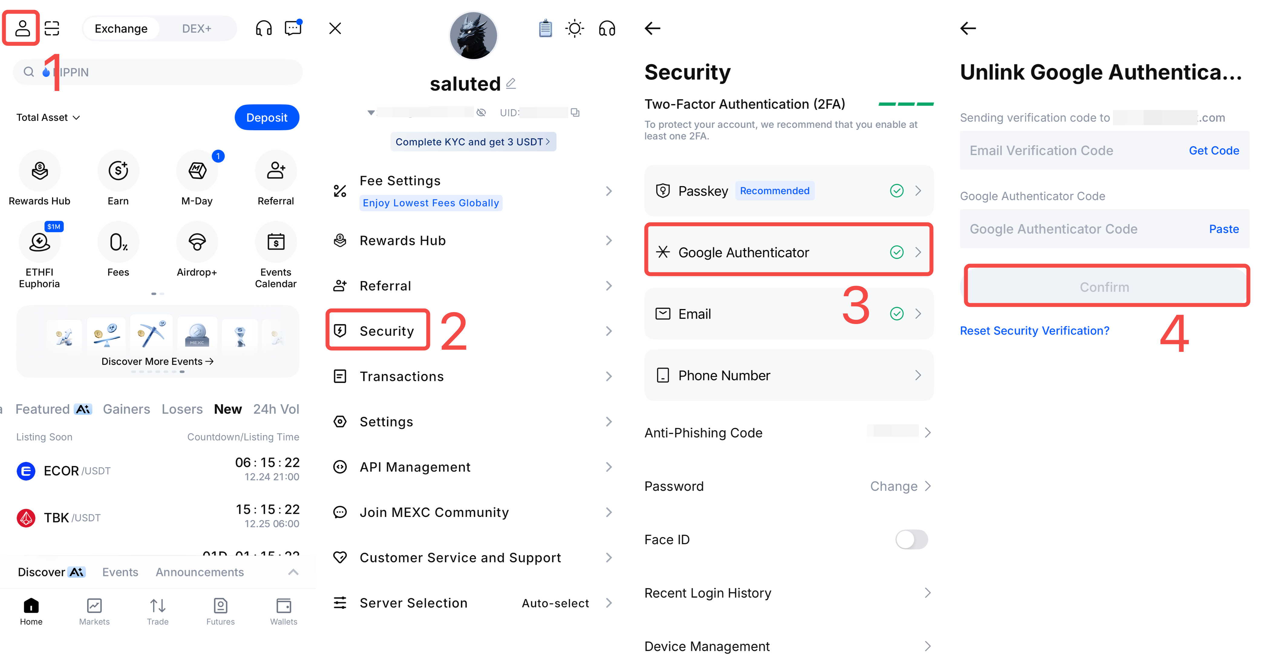Open the chat messages icon
This screenshot has height=655, width=1262.
pyautogui.click(x=293, y=28)
